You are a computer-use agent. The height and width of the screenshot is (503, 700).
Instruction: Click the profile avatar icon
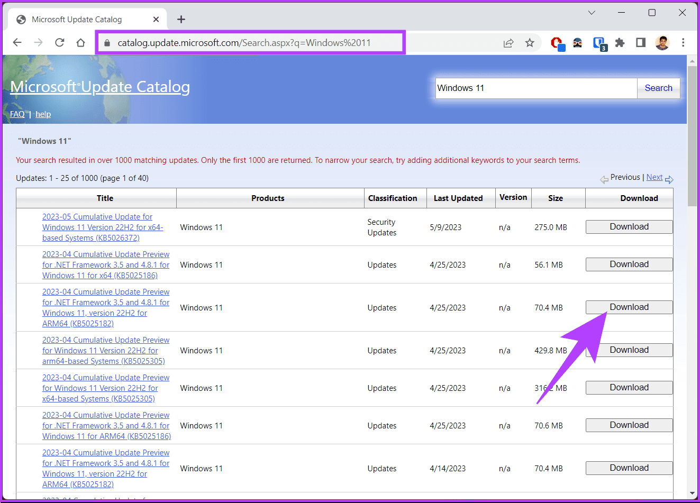pos(662,43)
